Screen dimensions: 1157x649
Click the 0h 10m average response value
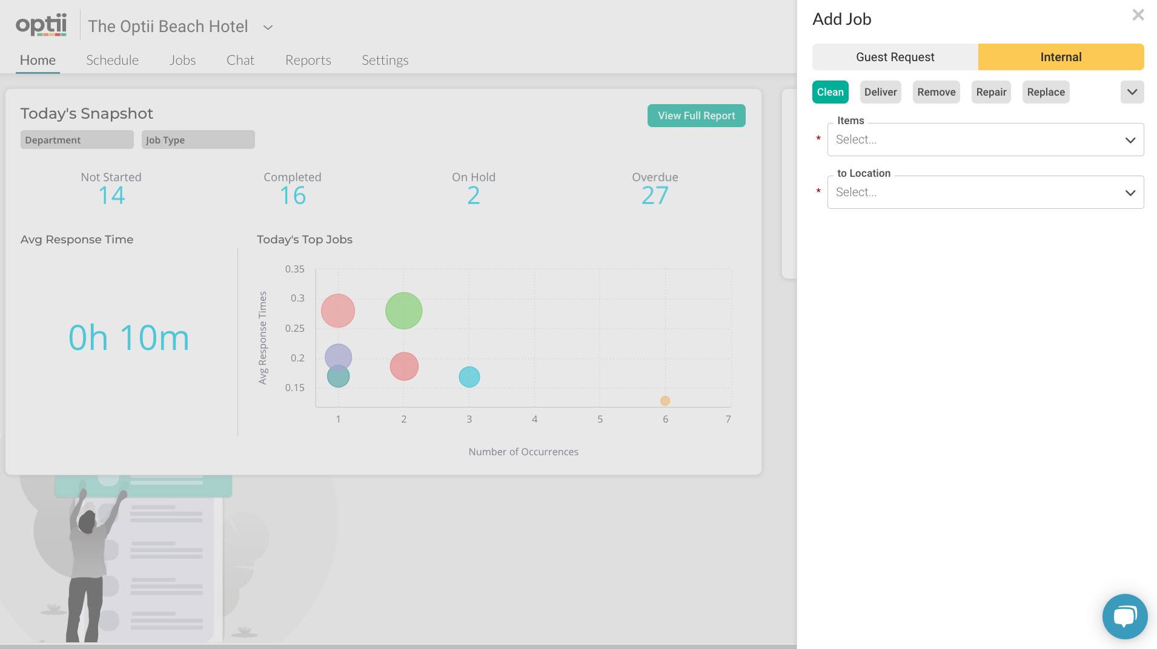point(128,338)
